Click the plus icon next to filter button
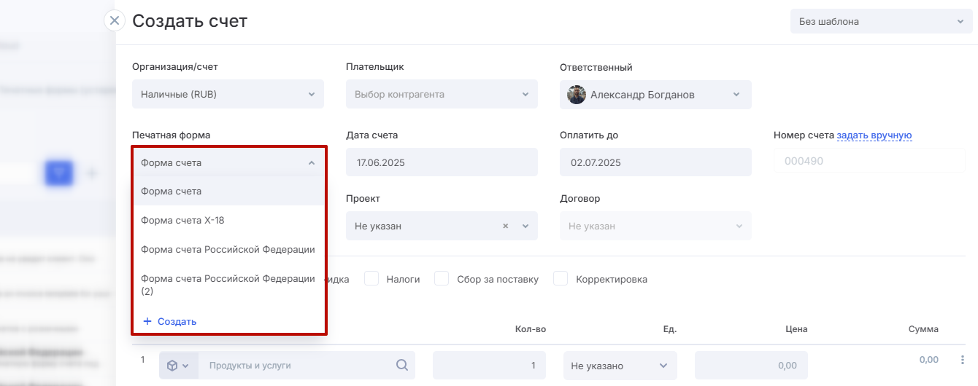The width and height of the screenshot is (978, 386). pos(93,173)
